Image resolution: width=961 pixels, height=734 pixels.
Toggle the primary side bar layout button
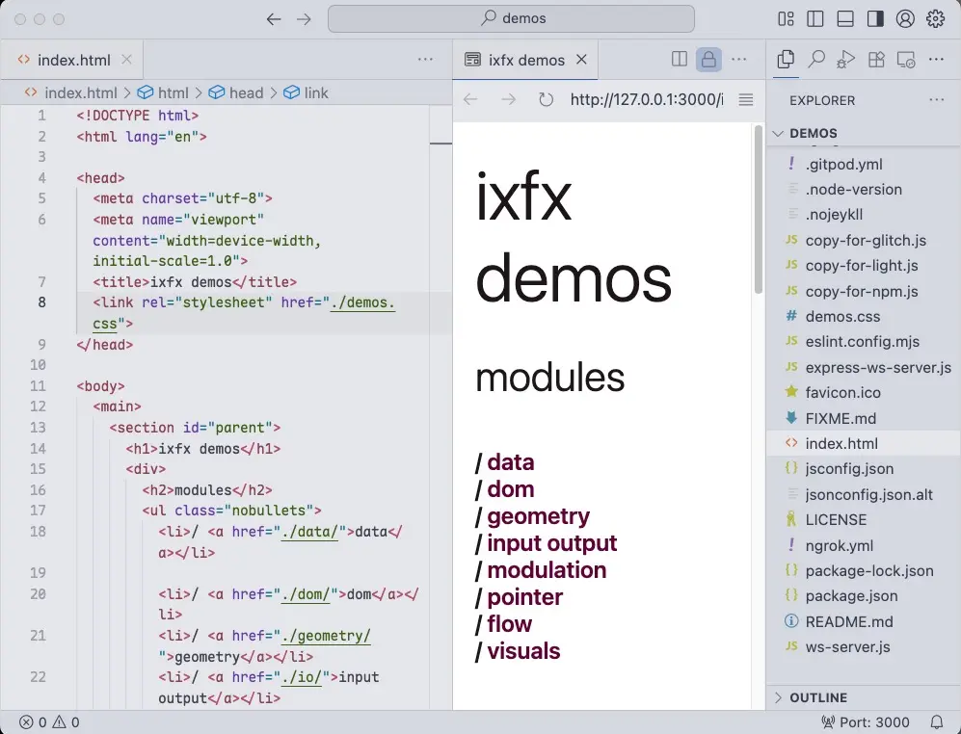tap(815, 19)
